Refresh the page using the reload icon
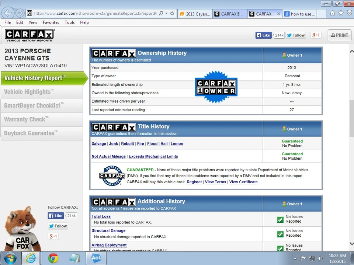Screen dimensions: 354x265 [172, 13]
